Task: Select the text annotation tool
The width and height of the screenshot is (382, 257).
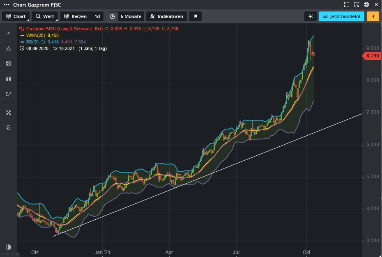Action: tap(8, 79)
